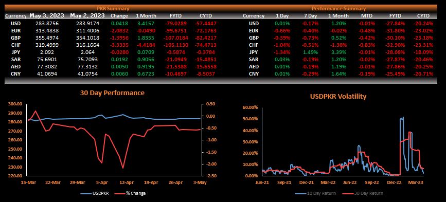This screenshot has width=446, height=202.
Task: Click the May 3, 2023 column header
Action: [x=47, y=15]
